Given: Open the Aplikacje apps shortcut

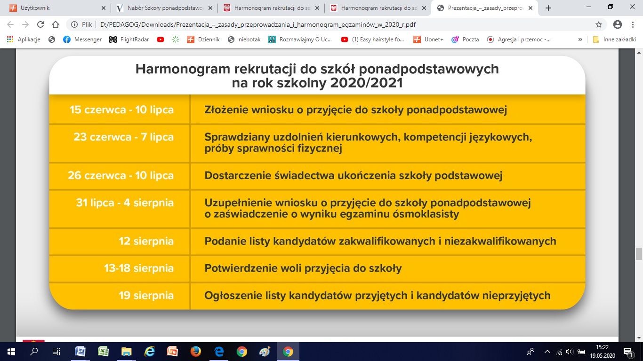Looking at the screenshot, I should click(x=24, y=39).
